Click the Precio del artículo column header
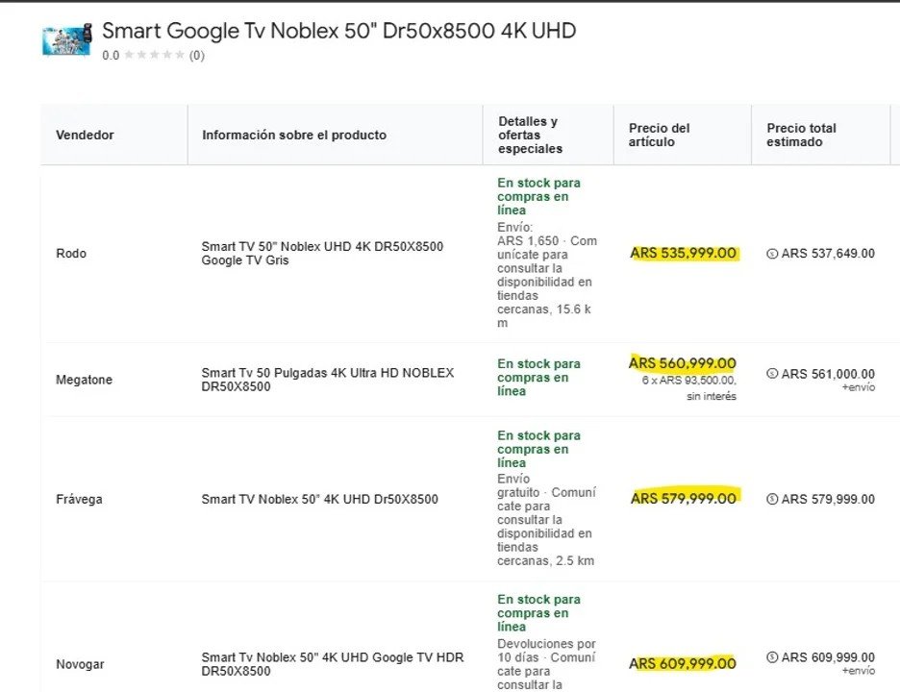The image size is (900, 692). click(660, 136)
